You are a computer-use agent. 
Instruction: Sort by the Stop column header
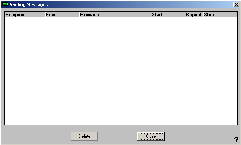coord(220,15)
